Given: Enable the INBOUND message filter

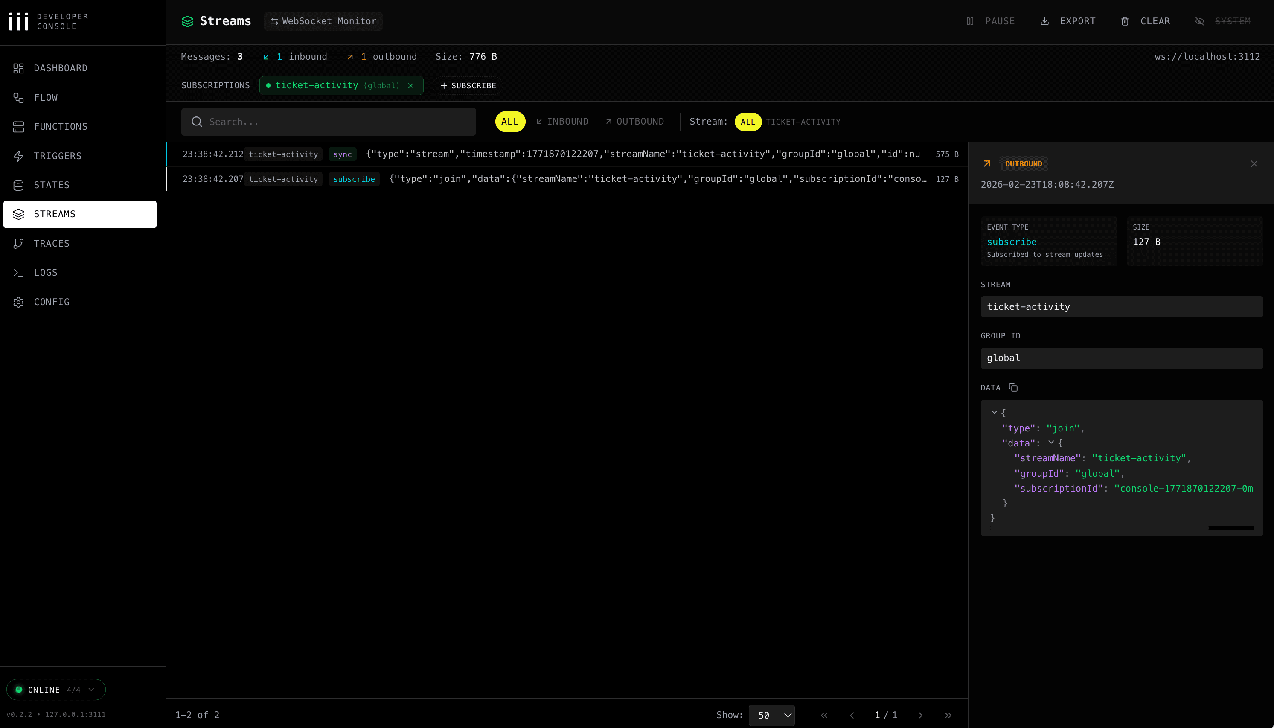Looking at the screenshot, I should [x=562, y=121].
